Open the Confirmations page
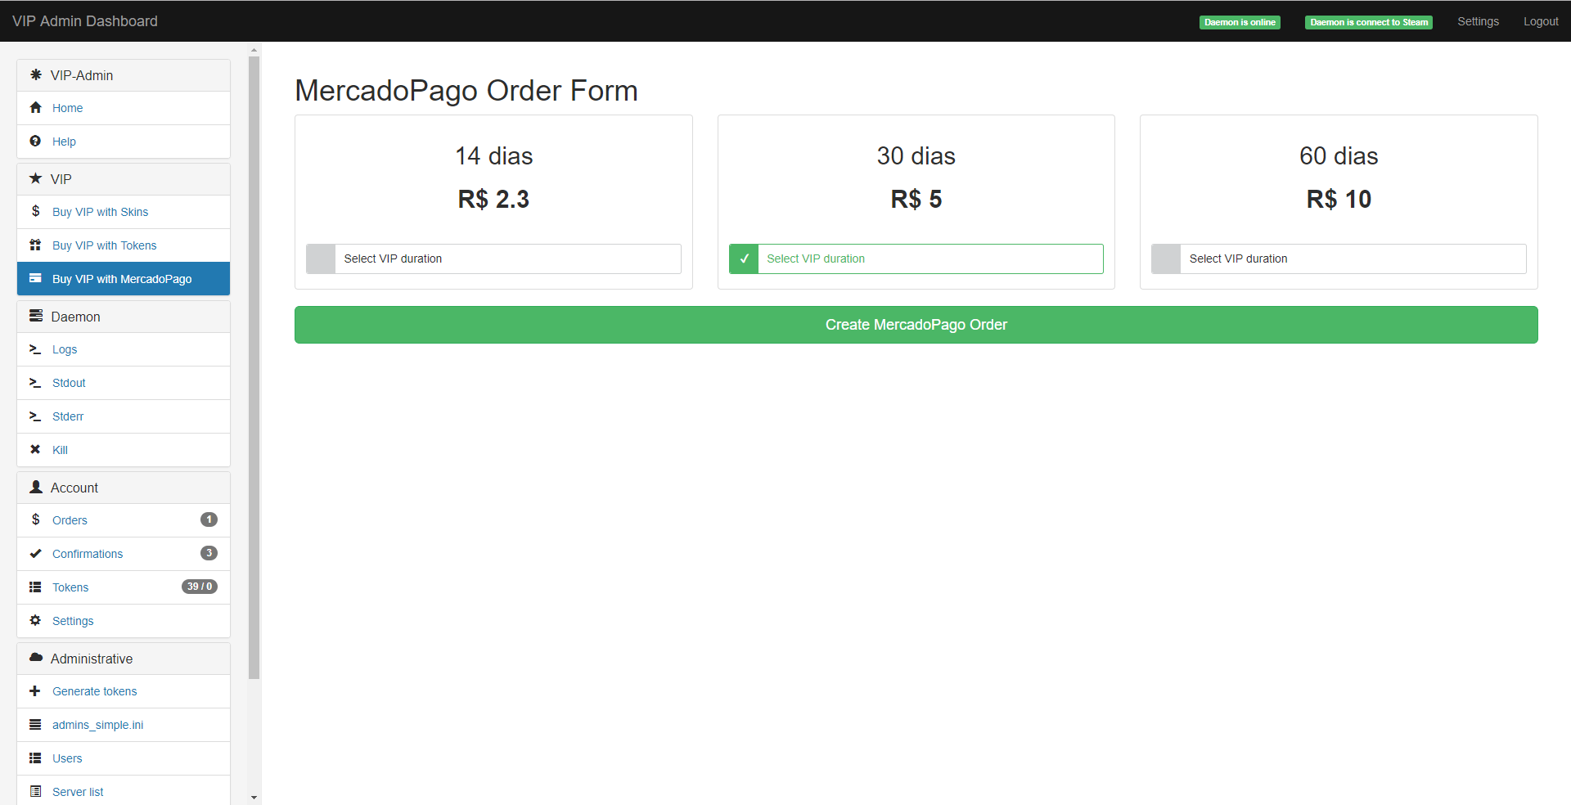The image size is (1571, 805). 124,554
